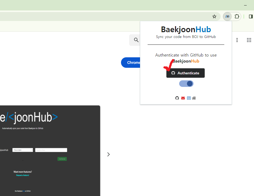Click the search magnifier icon
254x196 pixels.
[x=136, y=40]
